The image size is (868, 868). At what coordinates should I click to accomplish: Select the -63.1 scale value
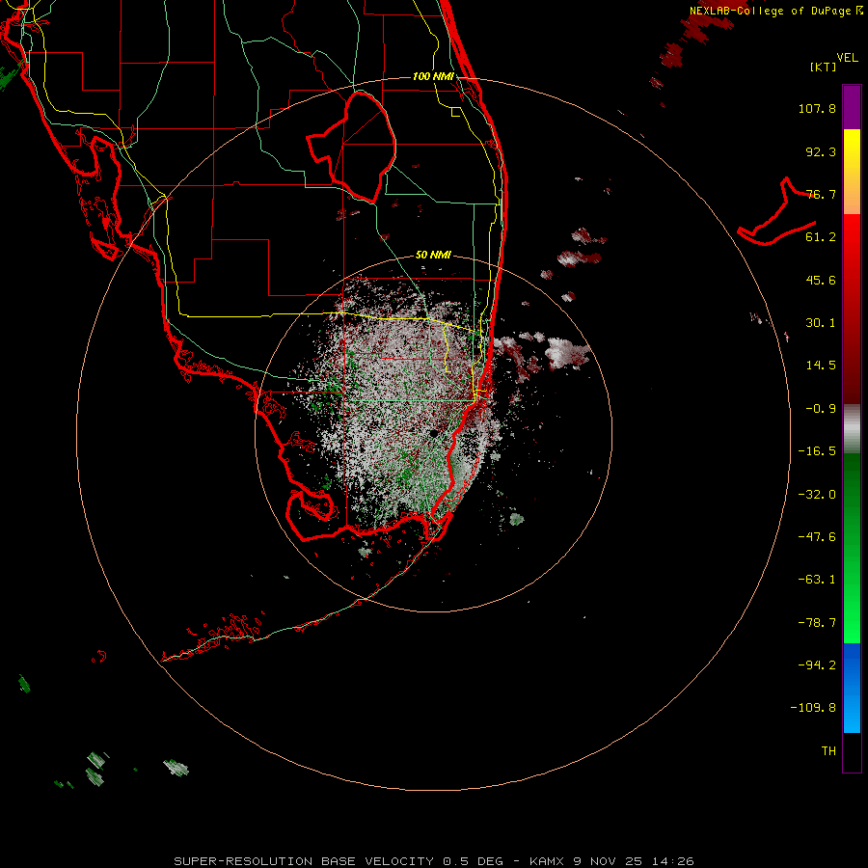(x=817, y=580)
